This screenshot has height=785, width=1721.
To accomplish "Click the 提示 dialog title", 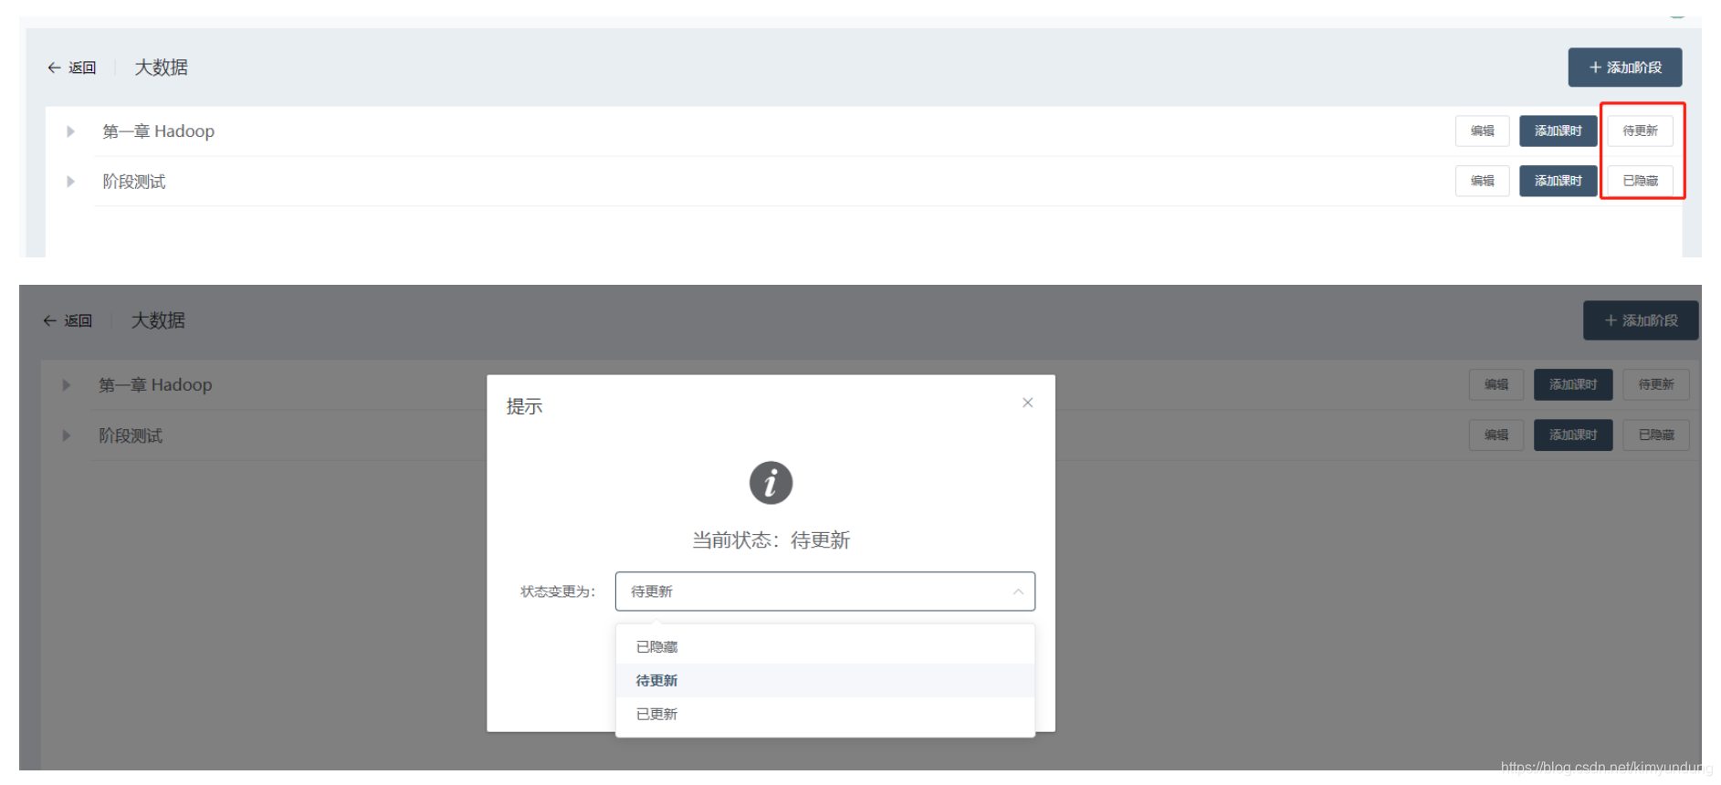I will (x=524, y=406).
